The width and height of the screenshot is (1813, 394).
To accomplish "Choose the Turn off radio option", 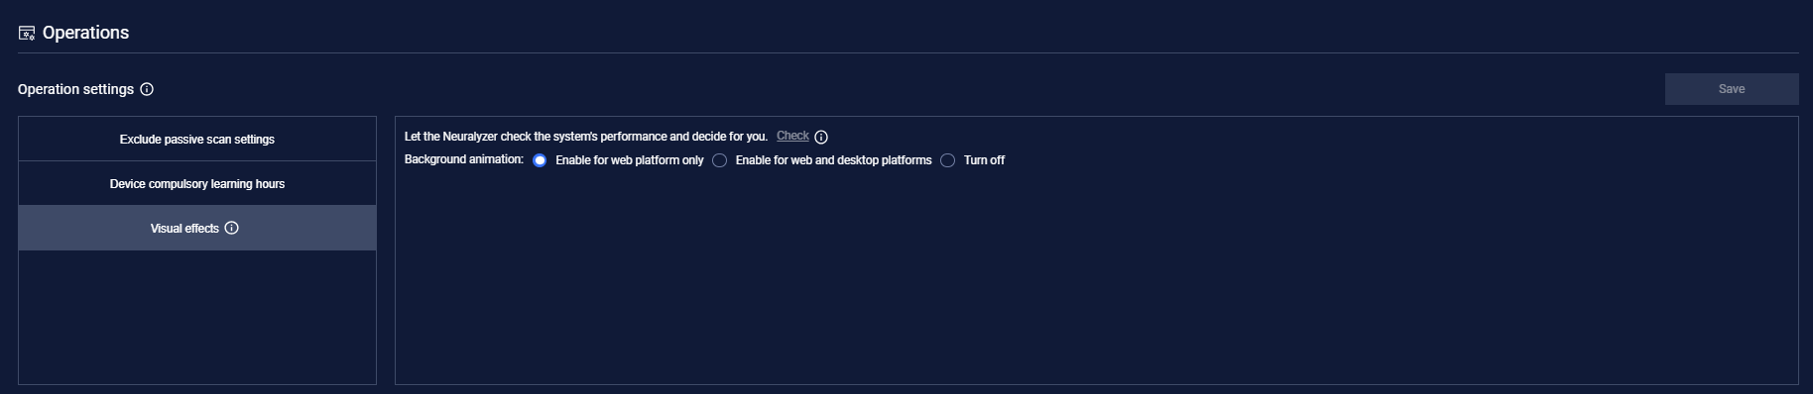I will (x=948, y=160).
